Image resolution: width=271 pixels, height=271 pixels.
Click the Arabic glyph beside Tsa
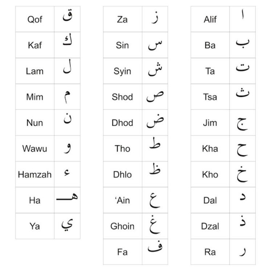pos(242,95)
